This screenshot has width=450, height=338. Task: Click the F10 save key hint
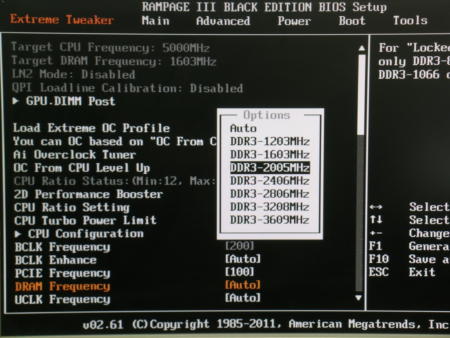click(x=378, y=259)
